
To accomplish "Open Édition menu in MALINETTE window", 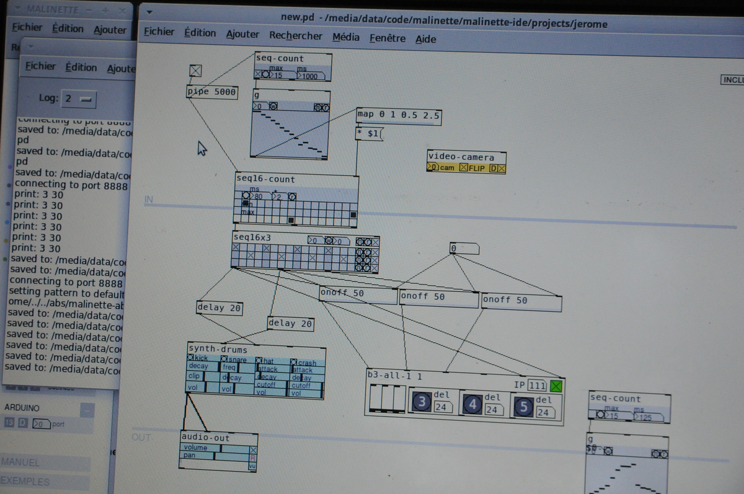I will 68,29.
